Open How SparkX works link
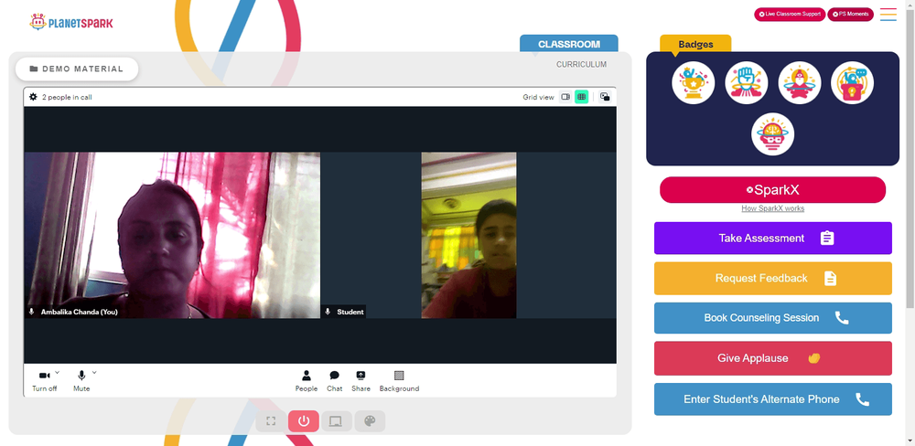The width and height of the screenshot is (915, 446). [x=772, y=208]
